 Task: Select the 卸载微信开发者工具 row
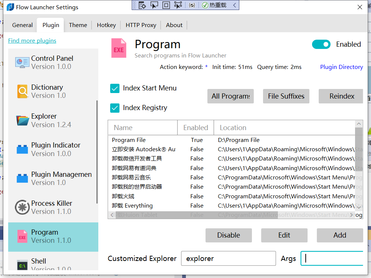(x=232, y=159)
